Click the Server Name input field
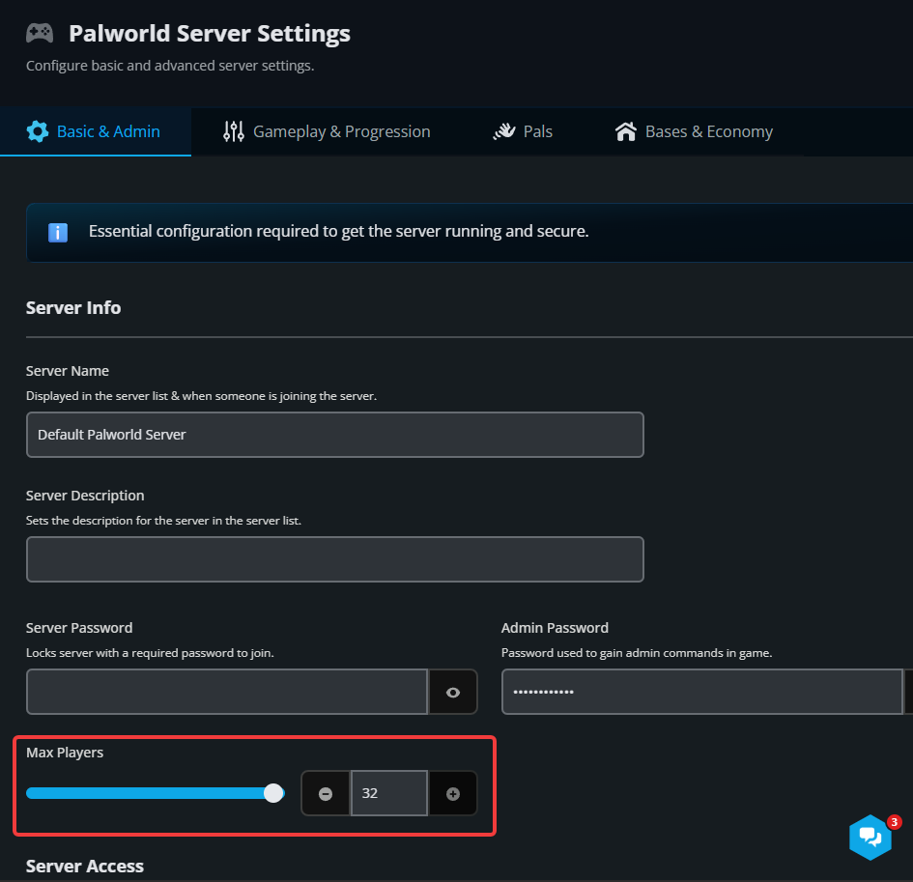This screenshot has width=913, height=882. [335, 435]
